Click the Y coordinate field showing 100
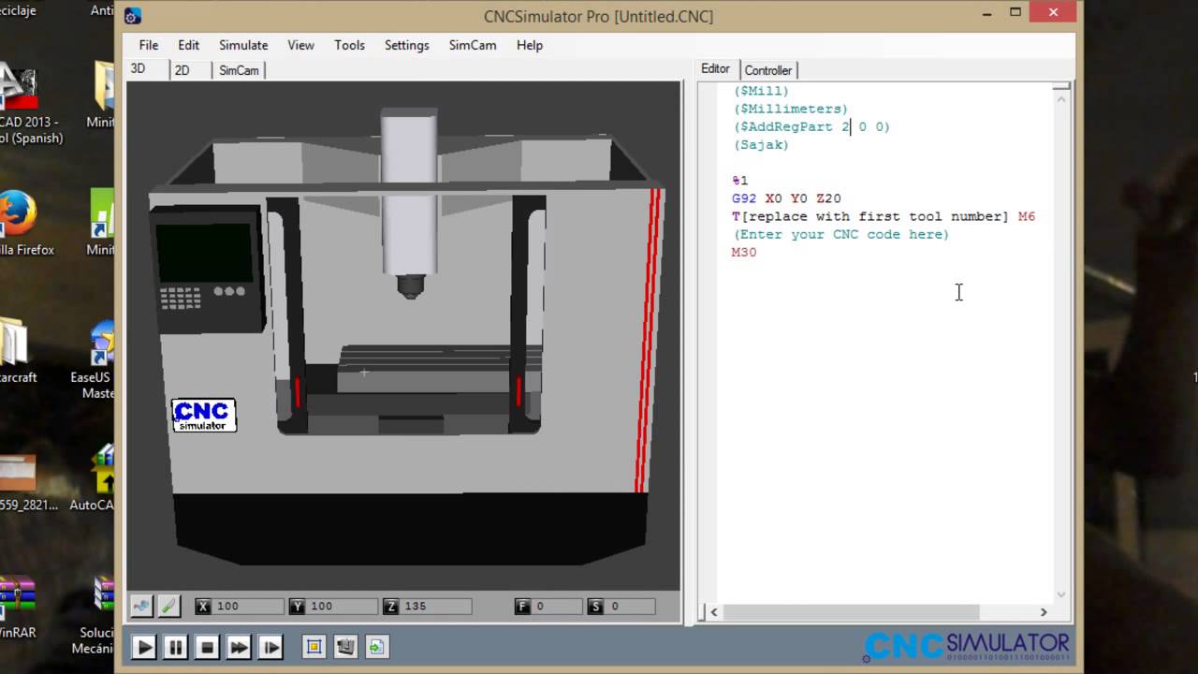1198x674 pixels. tap(343, 607)
